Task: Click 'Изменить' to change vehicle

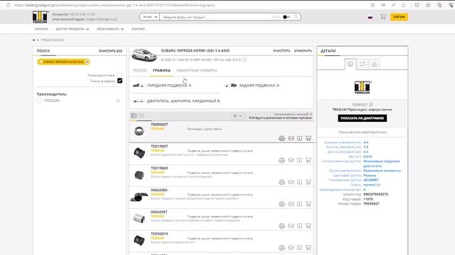Action: tap(303, 50)
